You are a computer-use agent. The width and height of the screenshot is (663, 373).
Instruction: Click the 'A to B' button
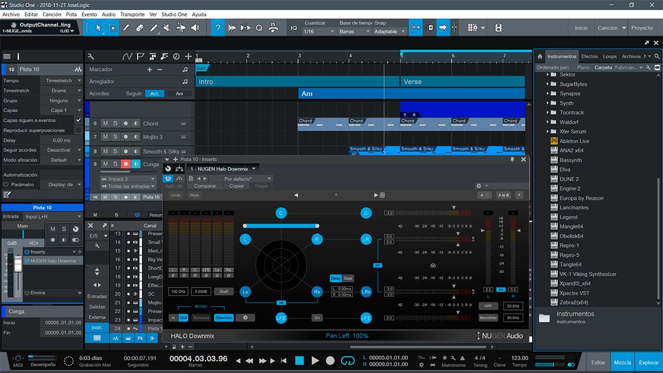(503, 195)
